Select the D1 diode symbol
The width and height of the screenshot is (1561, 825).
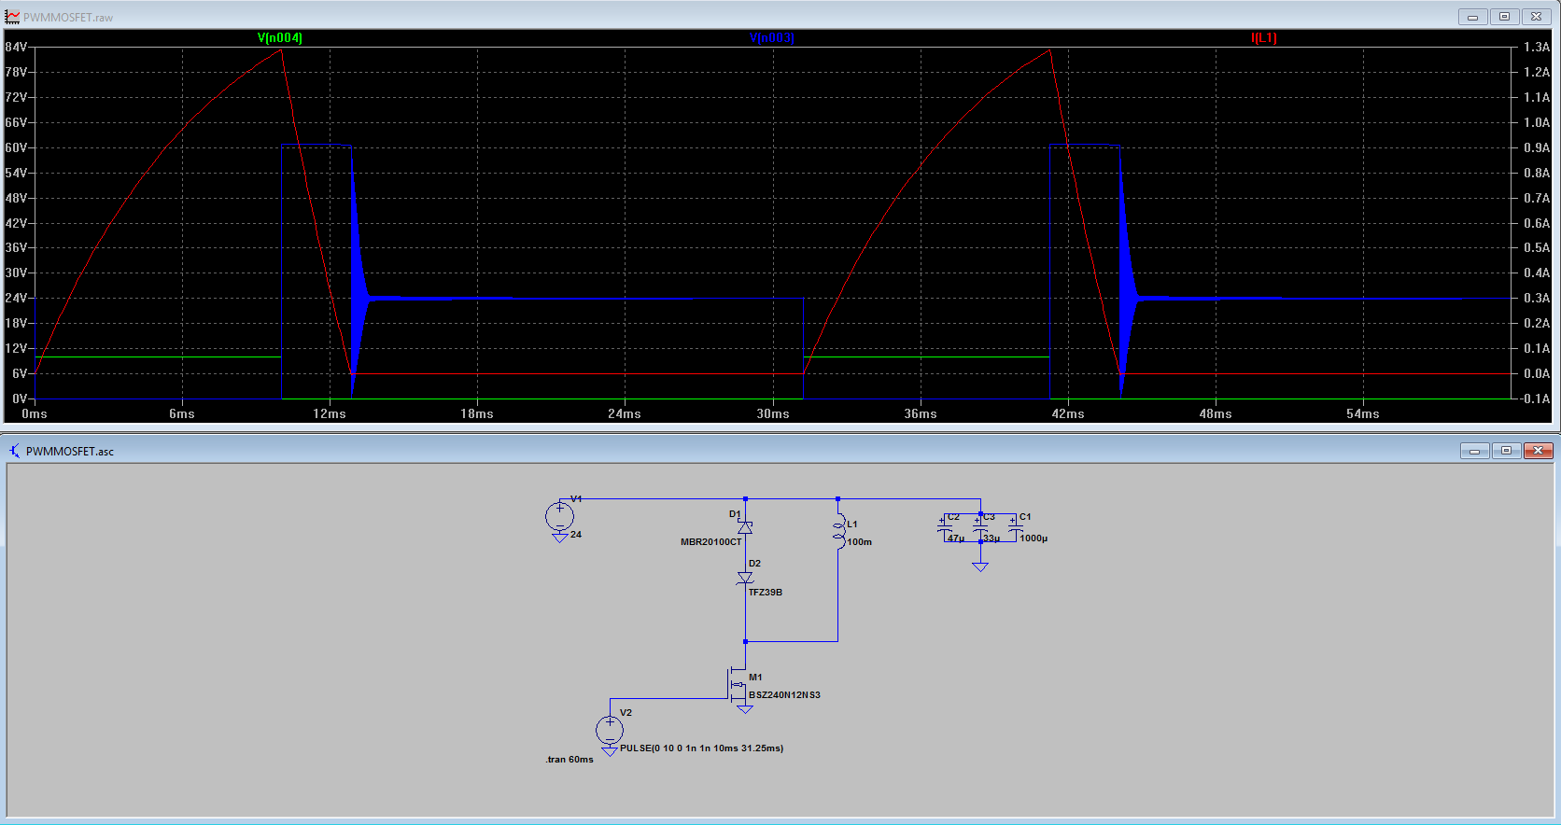tap(745, 527)
